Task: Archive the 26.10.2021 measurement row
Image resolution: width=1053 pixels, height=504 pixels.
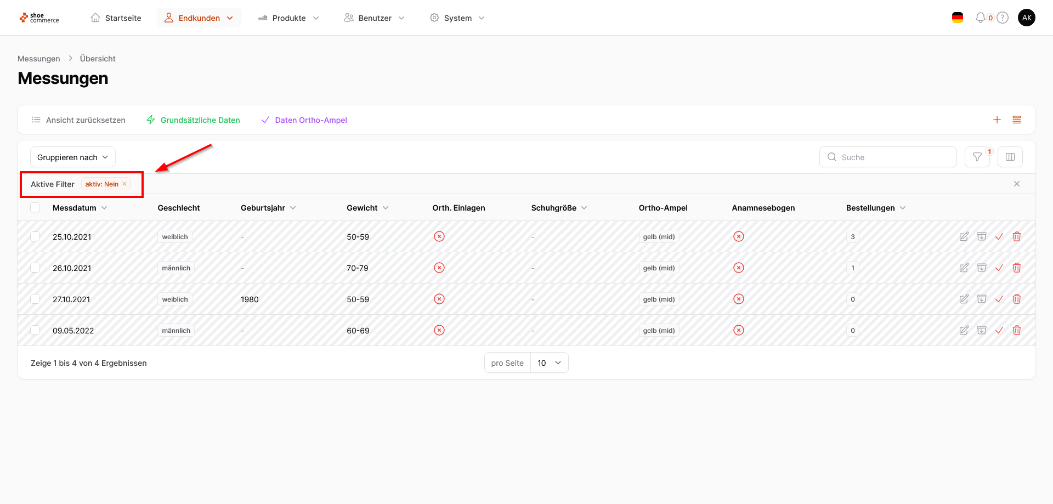Action: click(x=981, y=268)
